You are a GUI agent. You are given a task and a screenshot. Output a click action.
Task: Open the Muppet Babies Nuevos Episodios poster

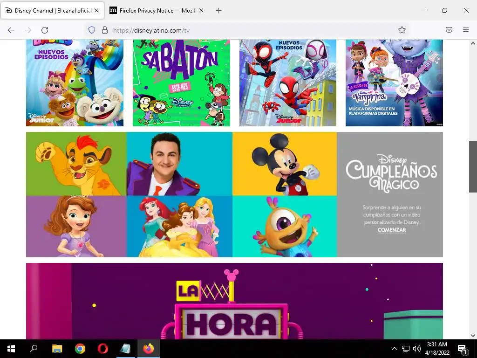click(x=75, y=83)
